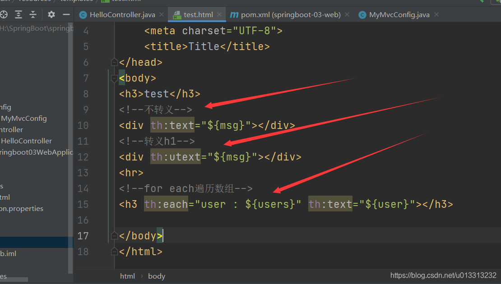The image size is (501, 284).
Task: Click the HTML file icon on test.html tab
Action: 176,15
